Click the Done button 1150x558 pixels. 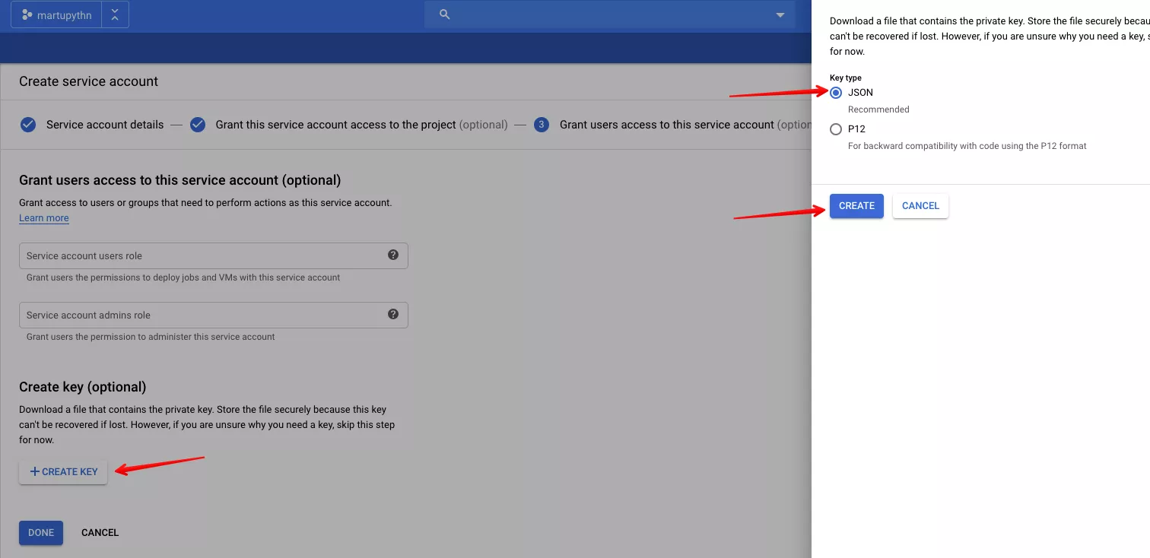41,533
